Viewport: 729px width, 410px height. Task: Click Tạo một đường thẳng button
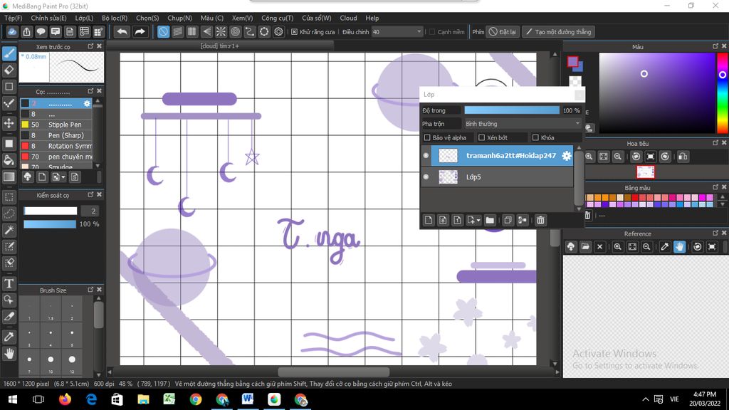558,32
